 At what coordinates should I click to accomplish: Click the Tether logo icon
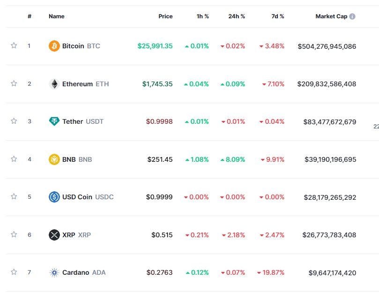tap(54, 121)
